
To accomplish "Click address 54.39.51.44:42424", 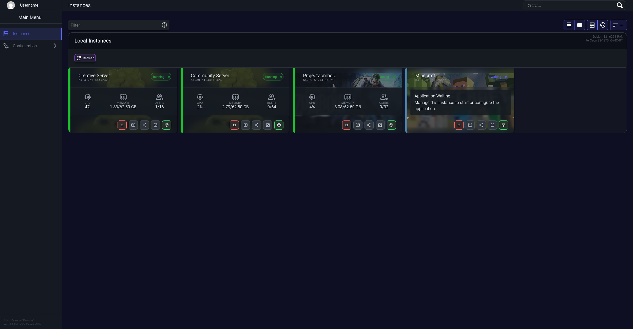I will coord(206,80).
